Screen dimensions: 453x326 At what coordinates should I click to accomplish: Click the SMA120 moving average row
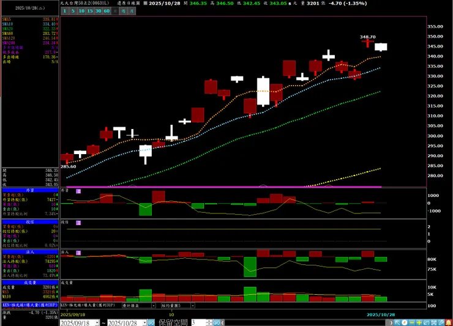click(30, 38)
